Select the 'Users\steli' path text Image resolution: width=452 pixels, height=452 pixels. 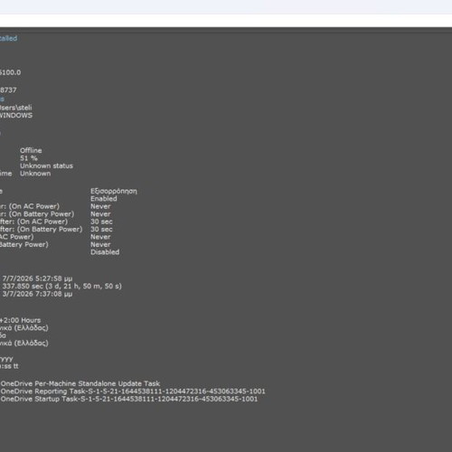15,108
